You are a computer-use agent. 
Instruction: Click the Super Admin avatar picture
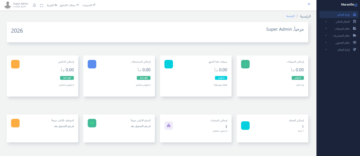[x=7, y=5]
